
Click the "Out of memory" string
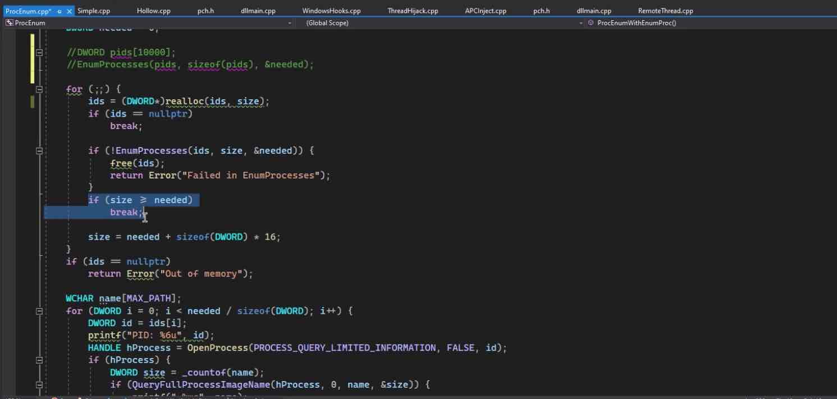point(203,274)
